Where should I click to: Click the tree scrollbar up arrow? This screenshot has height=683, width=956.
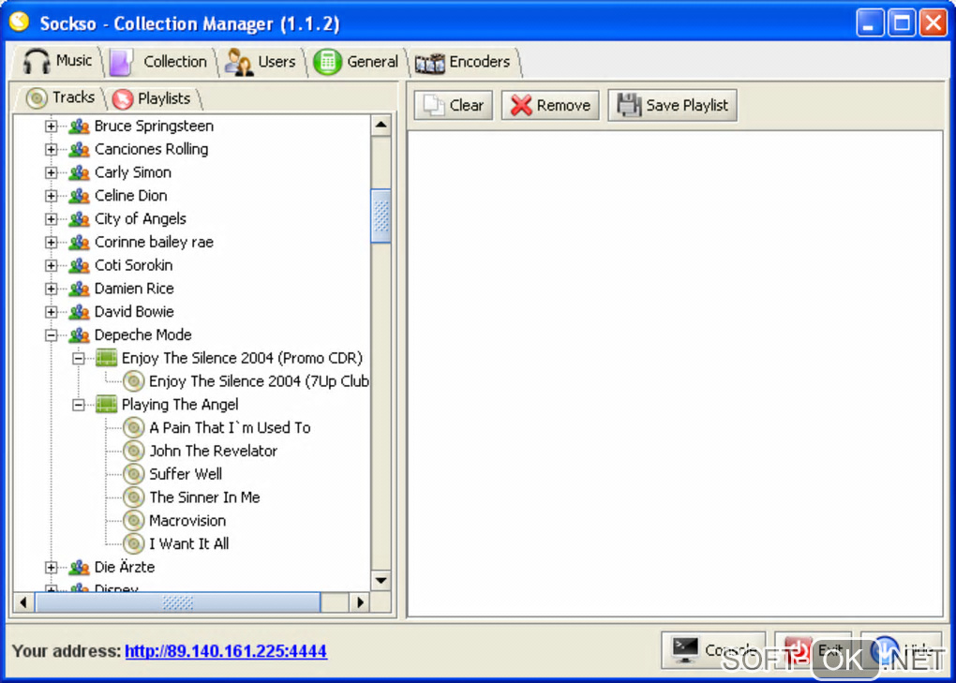pyautogui.click(x=381, y=125)
